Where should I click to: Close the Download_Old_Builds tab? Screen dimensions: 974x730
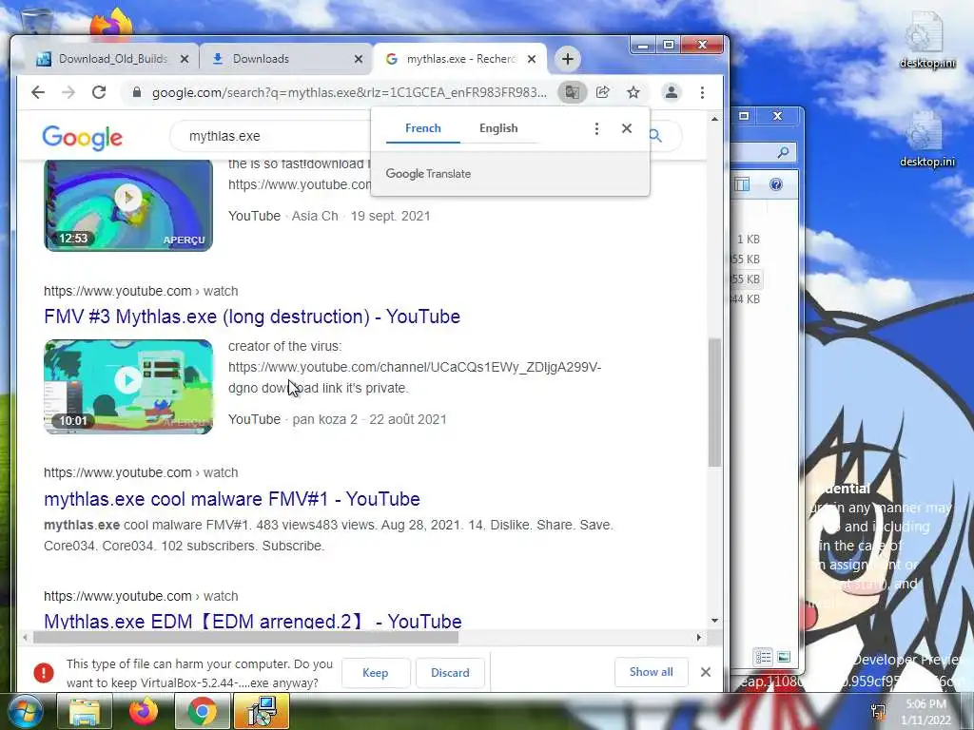pyautogui.click(x=185, y=59)
